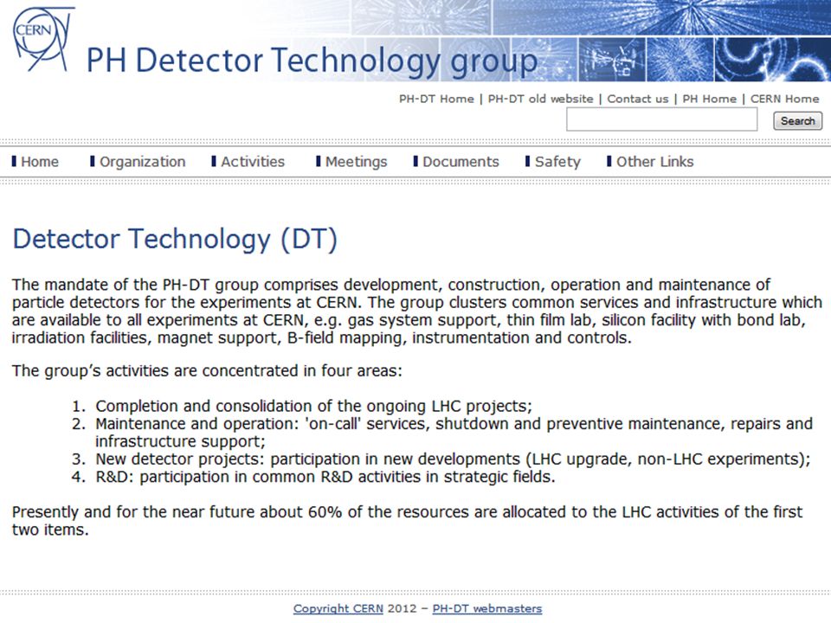Select the Organization menu item

tap(138, 162)
